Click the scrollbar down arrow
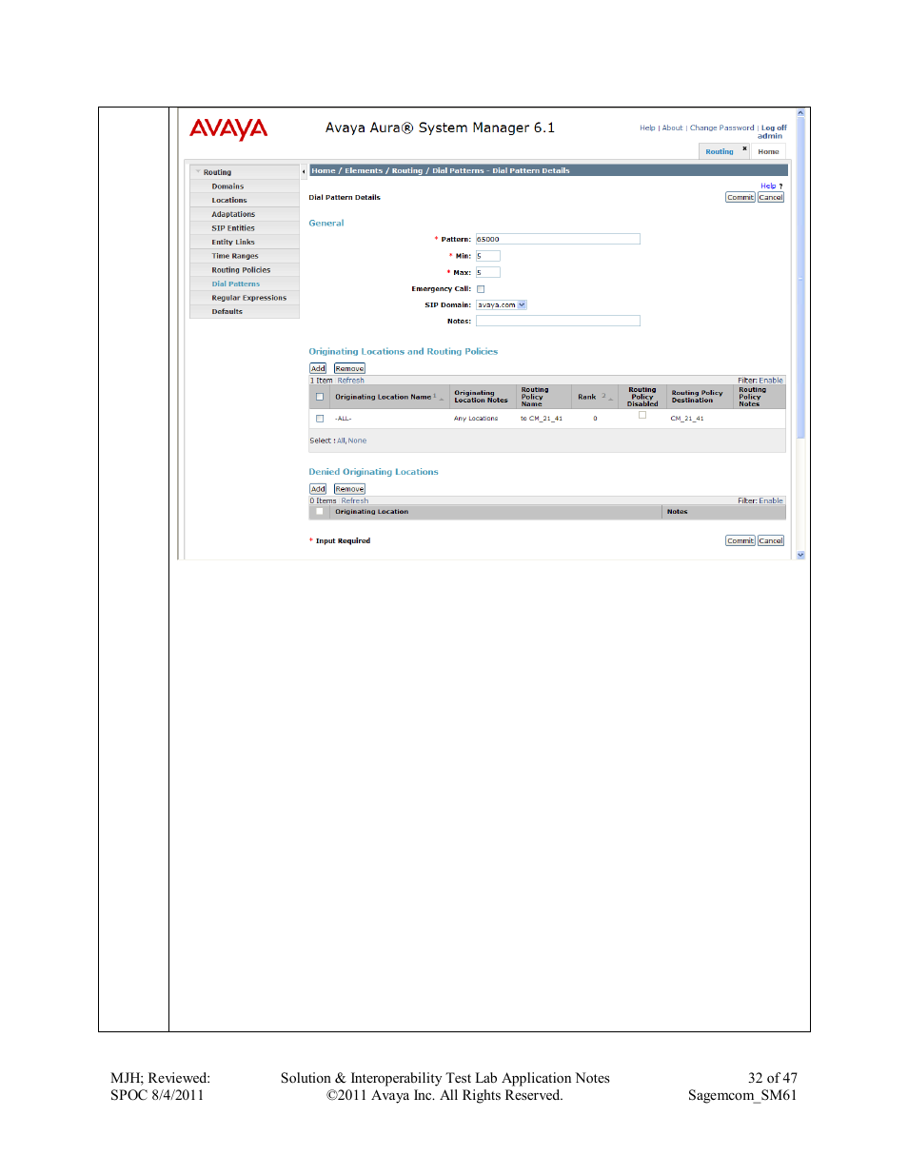 coord(800,555)
